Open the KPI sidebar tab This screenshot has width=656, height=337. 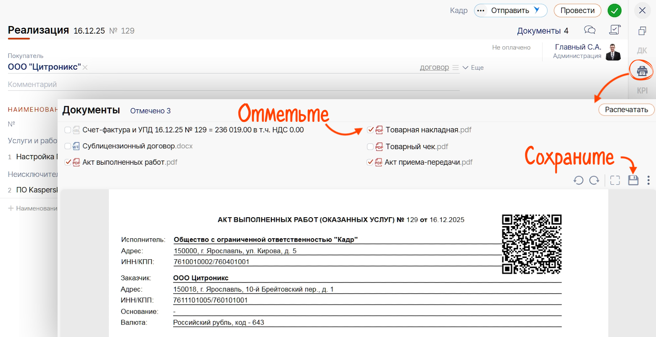click(x=642, y=91)
